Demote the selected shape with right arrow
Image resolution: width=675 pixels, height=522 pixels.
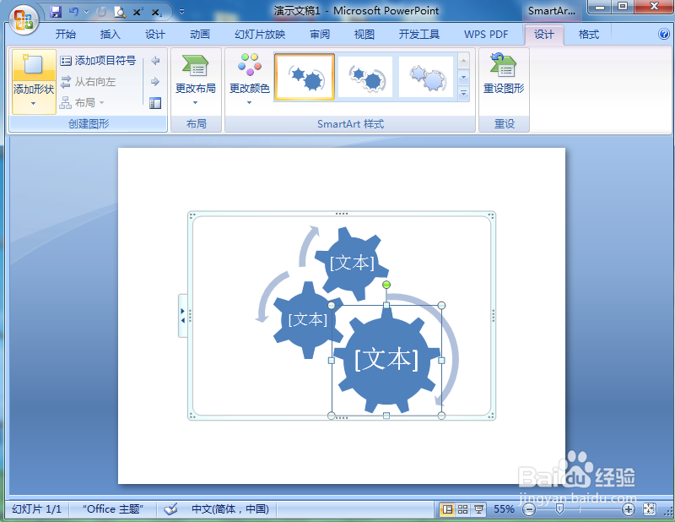(x=155, y=81)
